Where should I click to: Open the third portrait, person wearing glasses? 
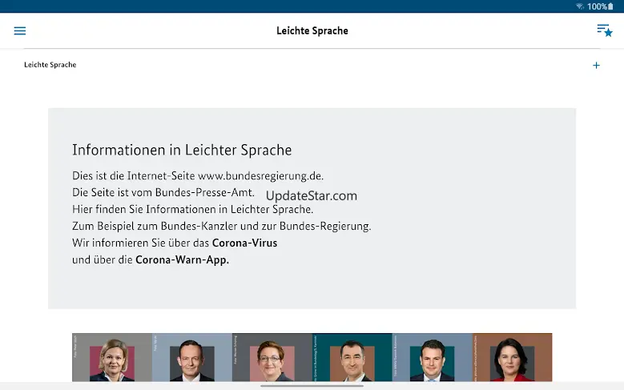click(x=272, y=357)
